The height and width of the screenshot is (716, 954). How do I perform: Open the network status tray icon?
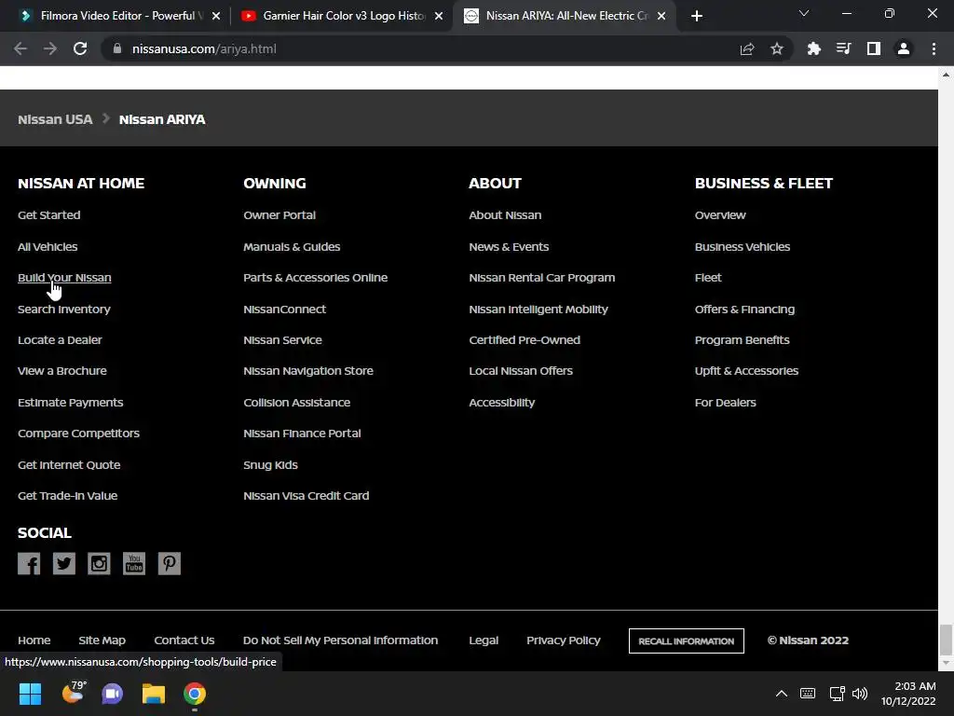[x=838, y=694]
